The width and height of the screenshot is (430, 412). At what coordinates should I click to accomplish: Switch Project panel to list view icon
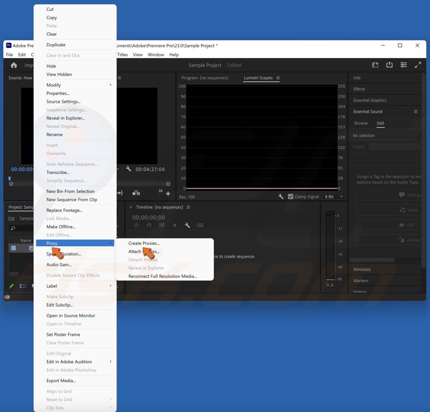pos(22,286)
